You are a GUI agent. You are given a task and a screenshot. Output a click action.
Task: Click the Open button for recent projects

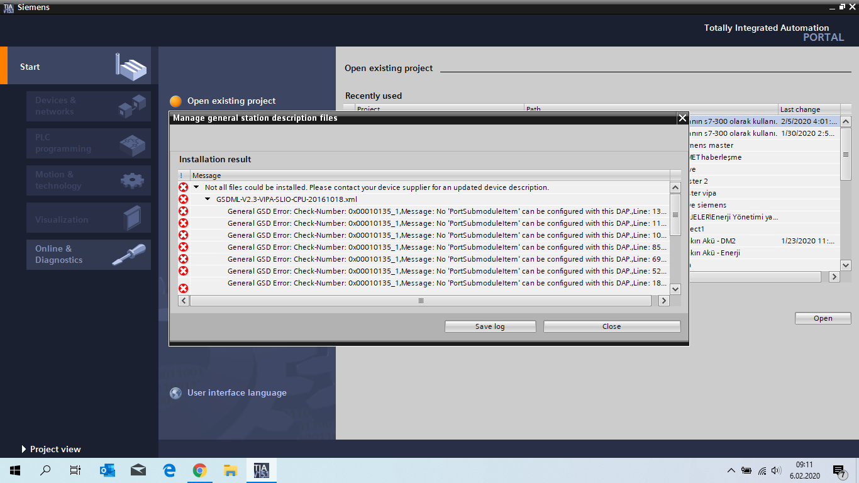coord(823,318)
